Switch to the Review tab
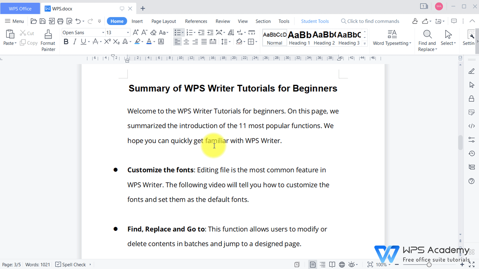 coord(223,21)
